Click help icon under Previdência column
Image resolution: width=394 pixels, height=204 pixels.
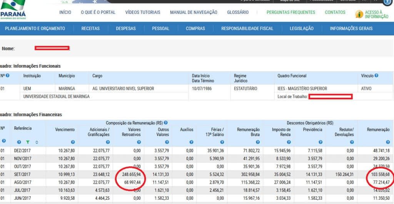pos(320,142)
